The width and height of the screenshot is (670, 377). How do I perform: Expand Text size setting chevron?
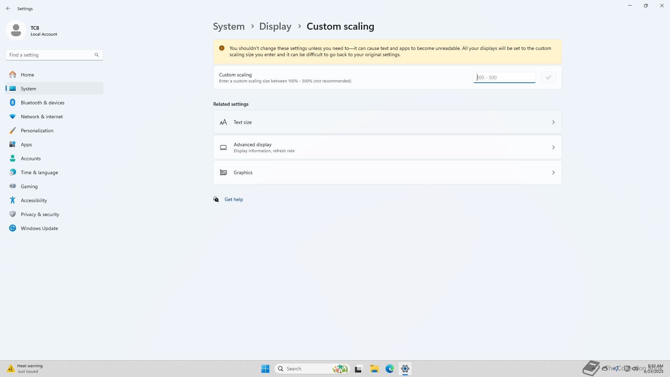tap(553, 122)
